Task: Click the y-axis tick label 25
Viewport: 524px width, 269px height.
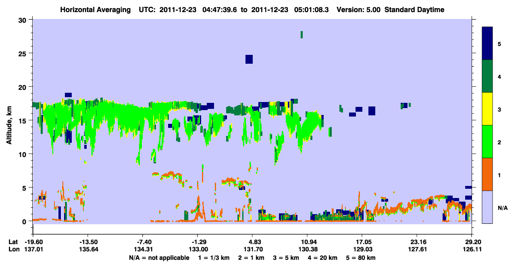Action: (x=23, y=53)
